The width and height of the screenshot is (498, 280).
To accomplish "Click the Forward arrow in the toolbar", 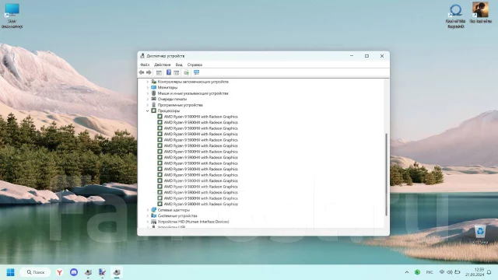I will tap(149, 72).
